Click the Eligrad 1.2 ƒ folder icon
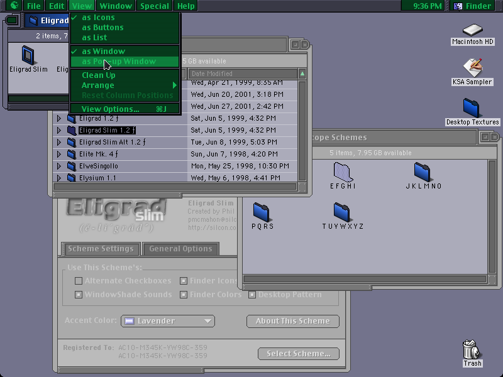503x377 pixels. click(x=71, y=119)
